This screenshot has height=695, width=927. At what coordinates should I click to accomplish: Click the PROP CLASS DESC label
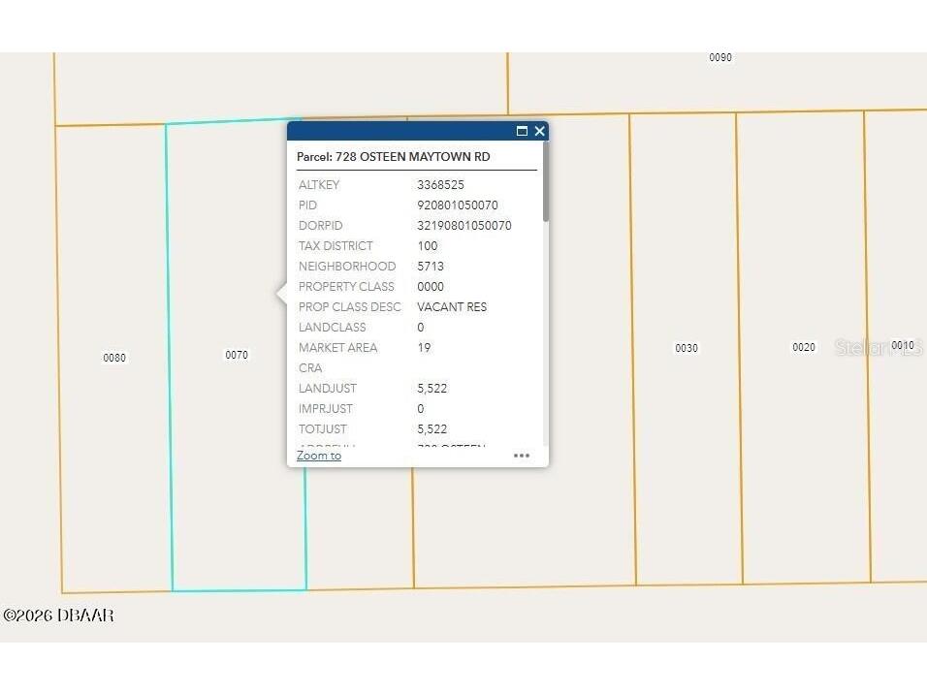click(x=349, y=307)
